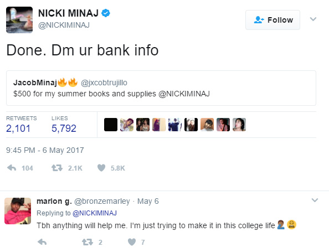
Task: Reply to marlon g.'s comment
Action: point(42,242)
